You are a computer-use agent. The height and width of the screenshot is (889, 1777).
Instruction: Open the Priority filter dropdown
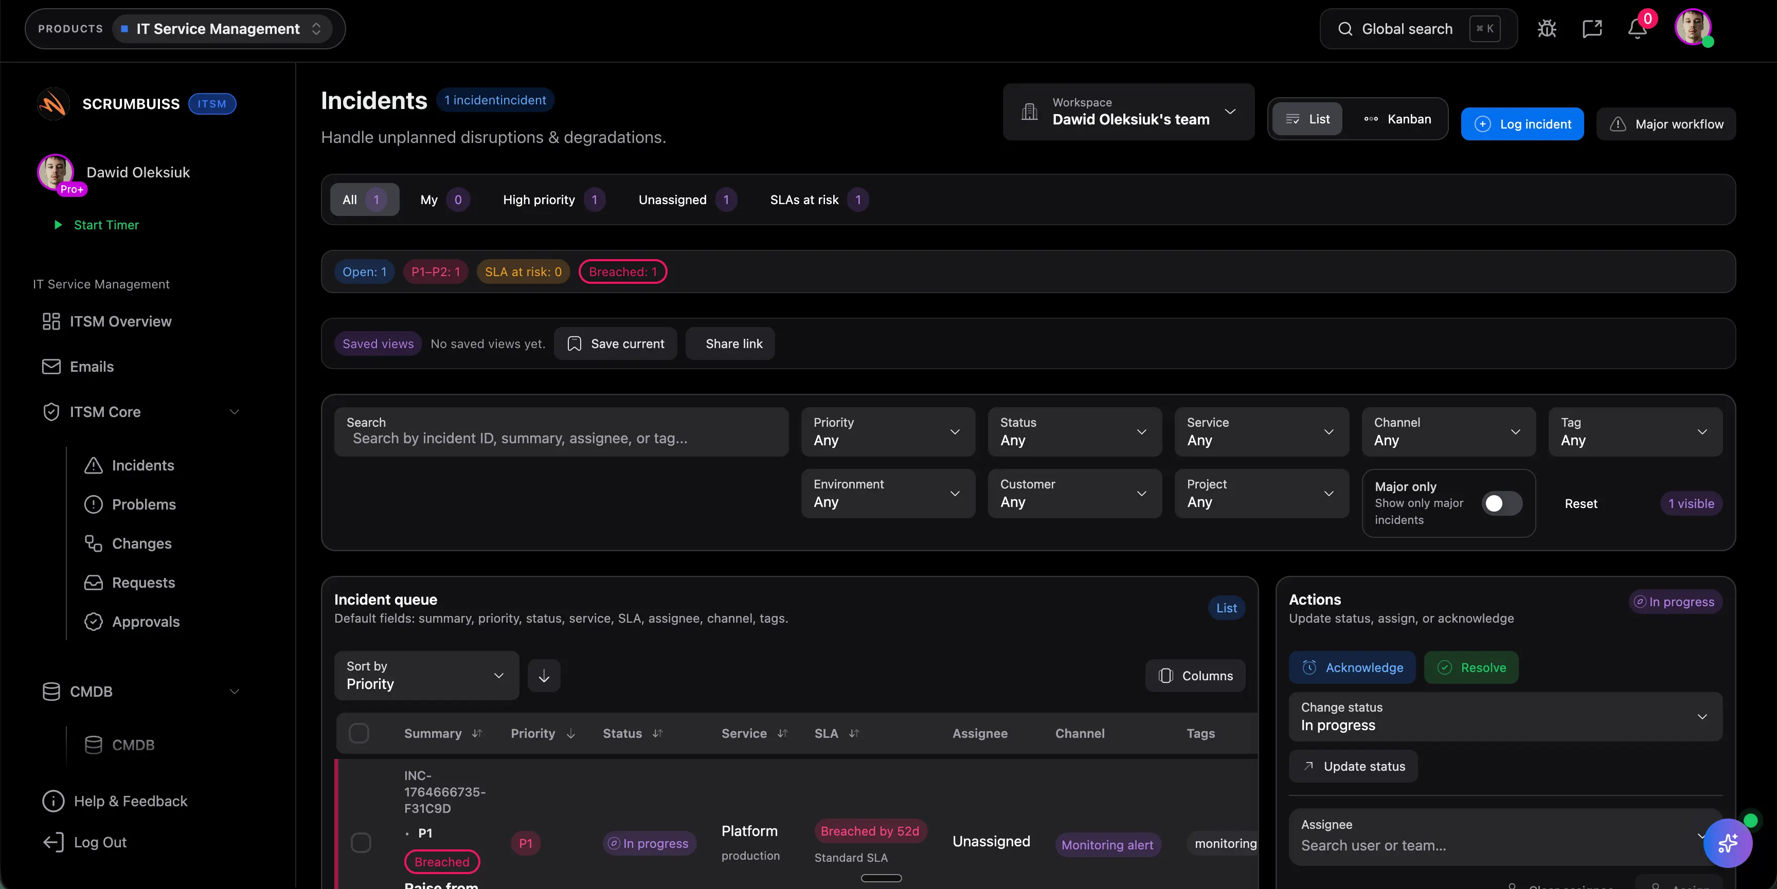[888, 432]
